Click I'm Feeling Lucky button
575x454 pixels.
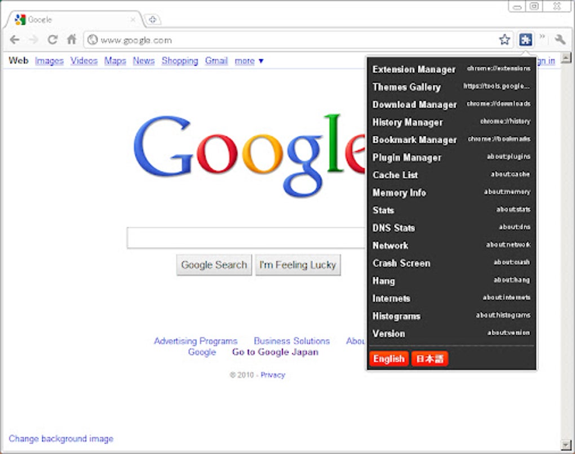[298, 265]
